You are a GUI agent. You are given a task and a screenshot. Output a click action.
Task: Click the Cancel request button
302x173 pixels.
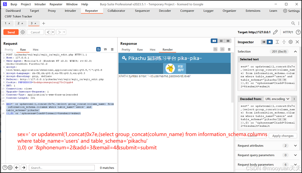tap(35, 32)
